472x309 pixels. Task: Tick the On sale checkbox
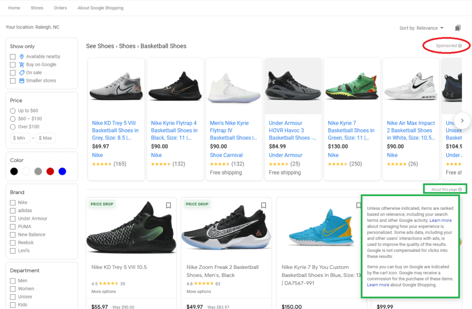tap(12, 73)
